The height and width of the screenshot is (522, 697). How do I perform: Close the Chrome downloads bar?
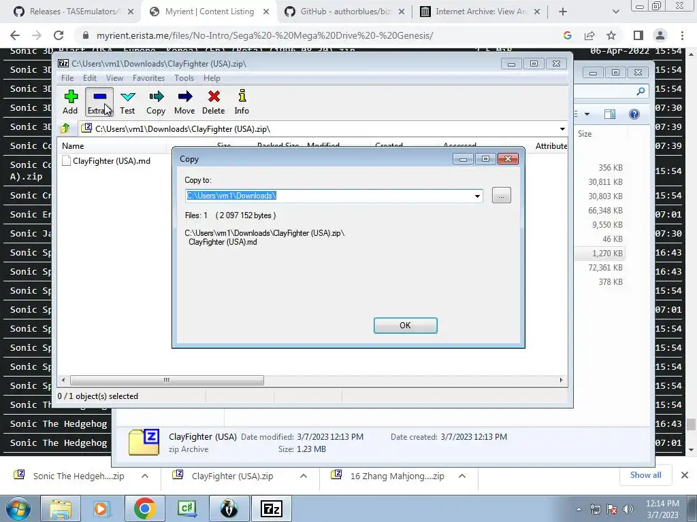(685, 475)
